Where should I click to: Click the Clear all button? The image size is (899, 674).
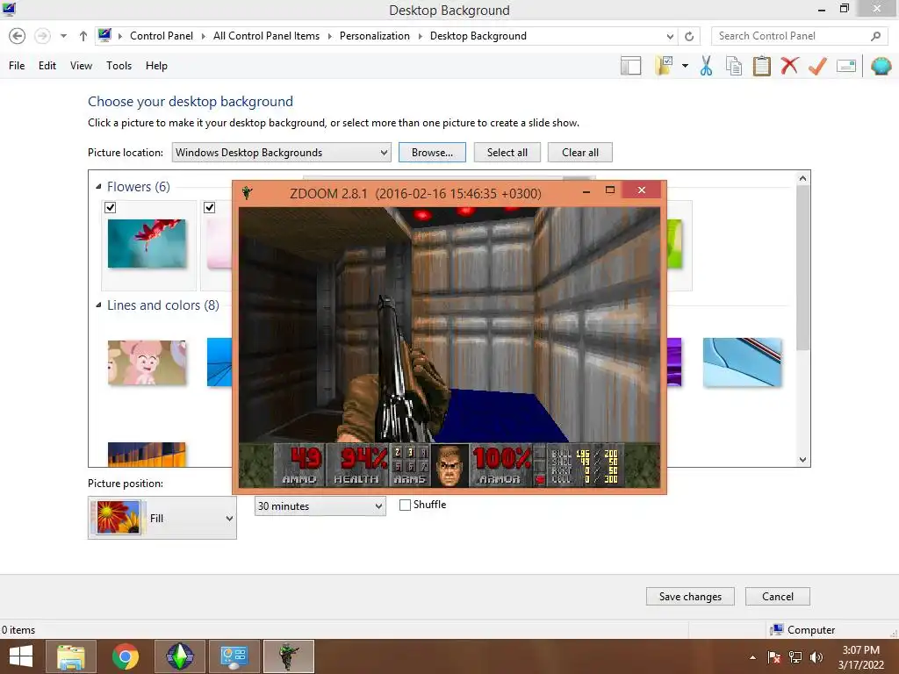(580, 153)
